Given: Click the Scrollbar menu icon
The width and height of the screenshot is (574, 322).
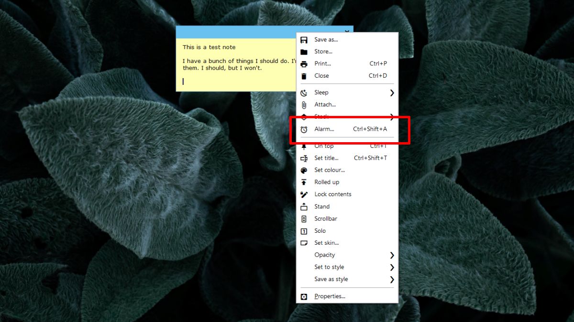Looking at the screenshot, I should pos(304,219).
